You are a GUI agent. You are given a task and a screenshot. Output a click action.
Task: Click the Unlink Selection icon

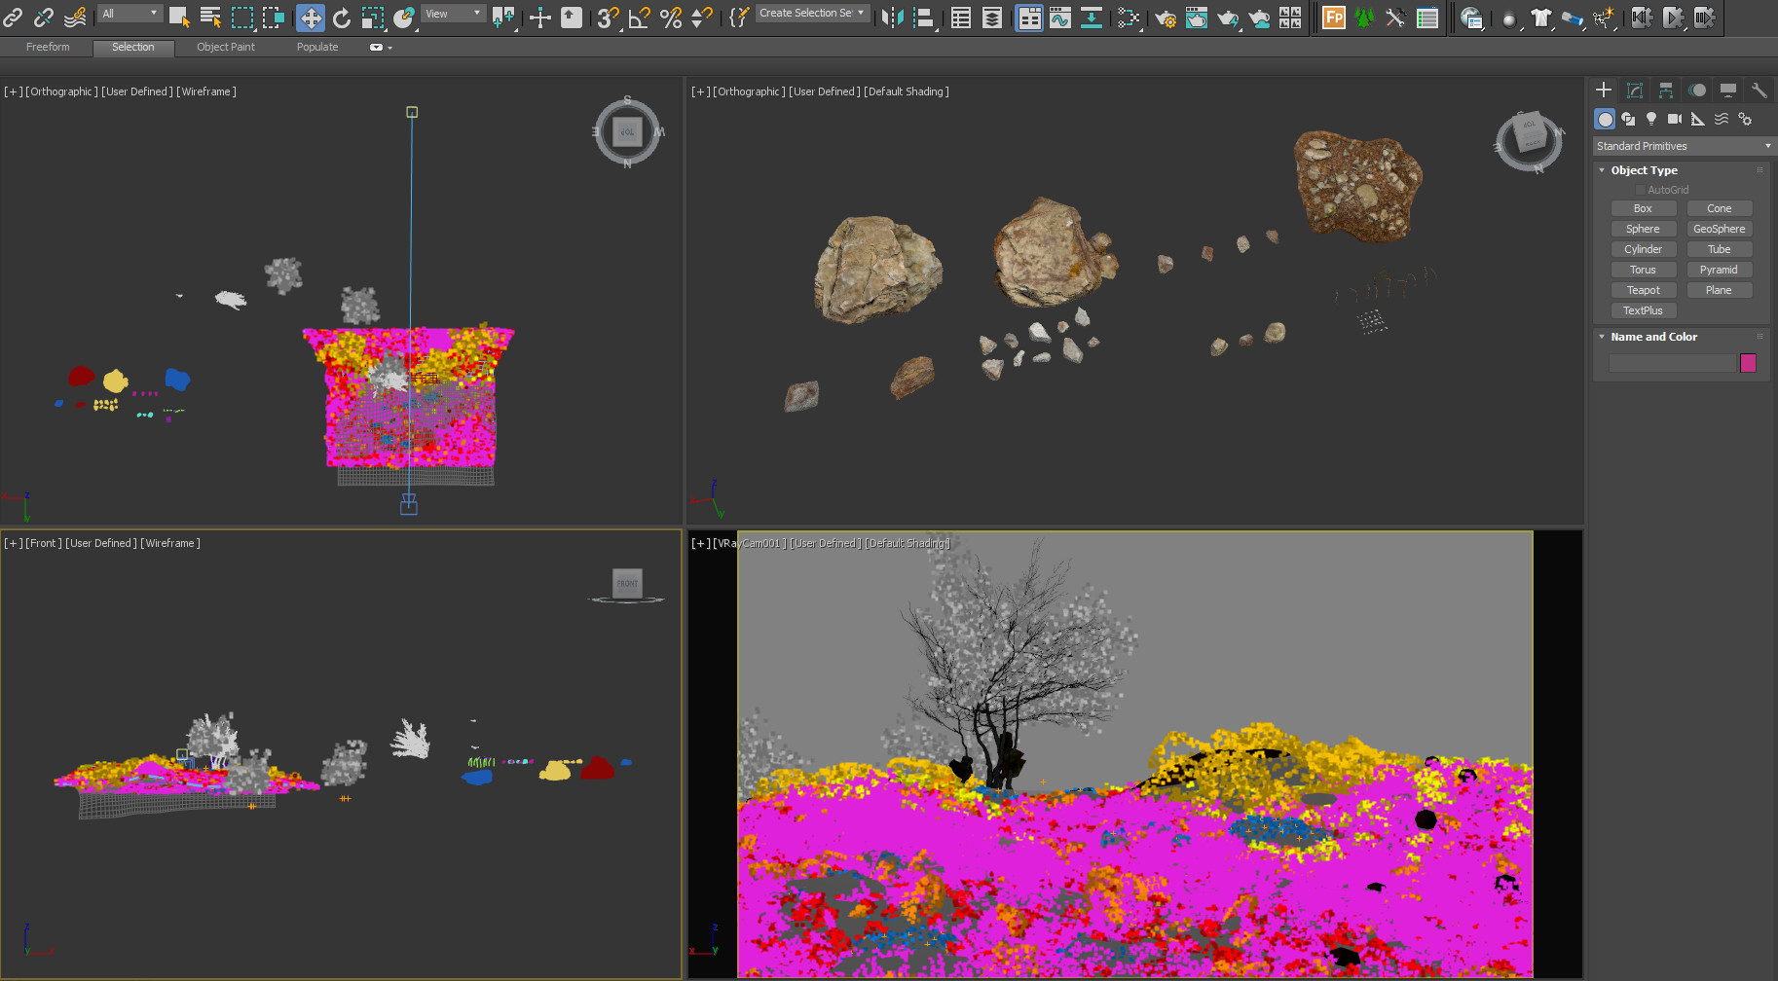click(44, 17)
